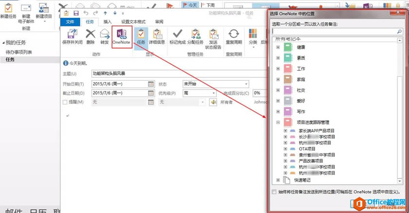Expand the 家庭 notebook
This screenshot has height=213, width=409.
[278, 79]
